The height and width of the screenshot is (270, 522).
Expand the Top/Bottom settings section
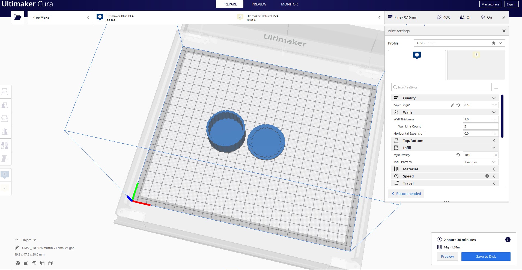445,141
